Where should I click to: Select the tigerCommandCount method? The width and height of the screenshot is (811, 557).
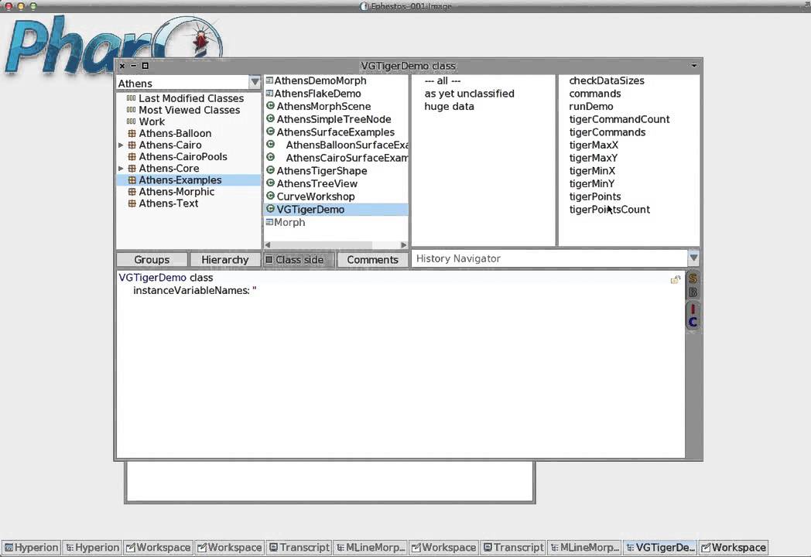(619, 119)
